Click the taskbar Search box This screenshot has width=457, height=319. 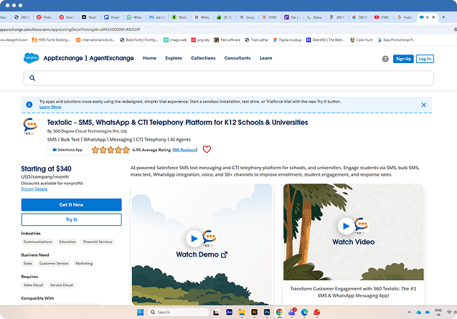coord(179,313)
